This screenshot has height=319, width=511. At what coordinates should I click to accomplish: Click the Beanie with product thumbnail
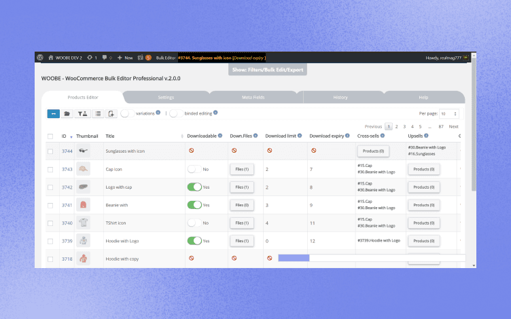tap(83, 205)
